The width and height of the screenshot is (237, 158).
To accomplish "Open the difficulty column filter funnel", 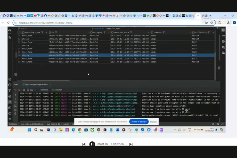I will point(209,32).
